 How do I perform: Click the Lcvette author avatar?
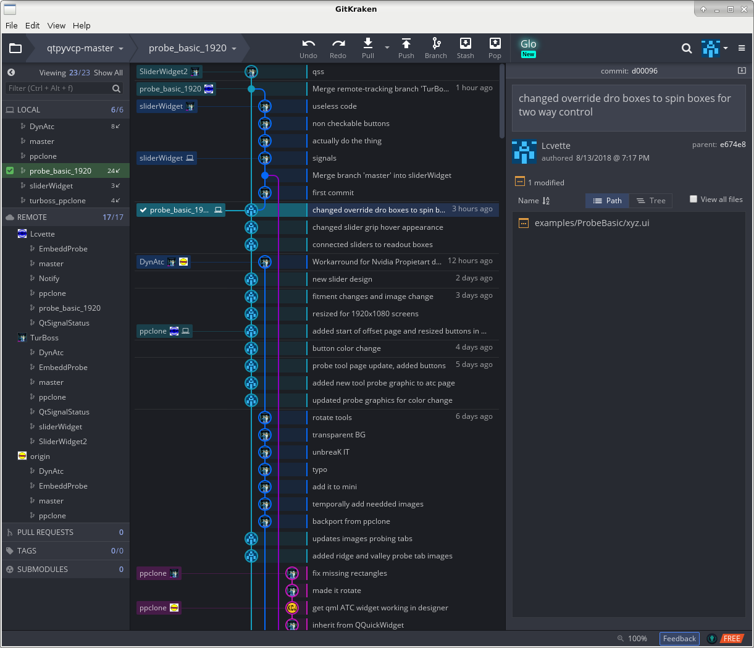pyautogui.click(x=524, y=152)
